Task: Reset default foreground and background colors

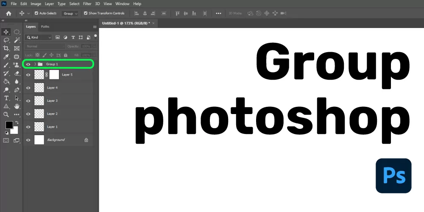Action: click(6, 133)
